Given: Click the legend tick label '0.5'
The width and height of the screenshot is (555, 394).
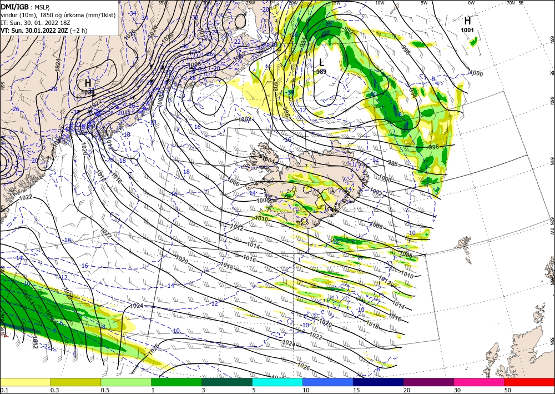Looking at the screenshot, I should (105, 390).
